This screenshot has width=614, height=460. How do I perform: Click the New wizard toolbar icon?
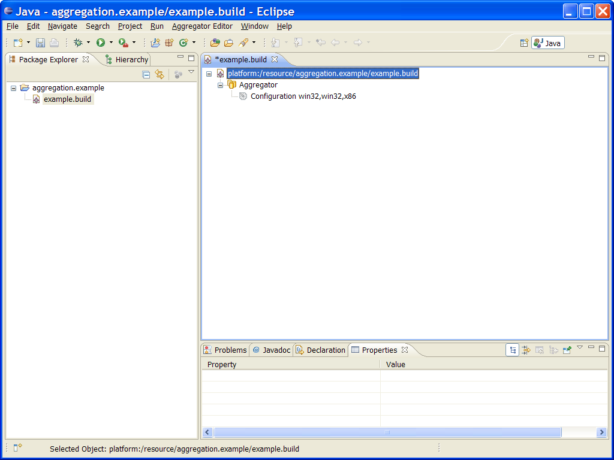[x=18, y=43]
